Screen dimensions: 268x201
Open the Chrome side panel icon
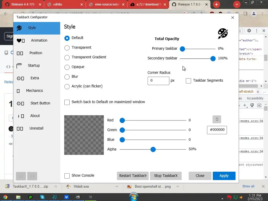click(245, 14)
